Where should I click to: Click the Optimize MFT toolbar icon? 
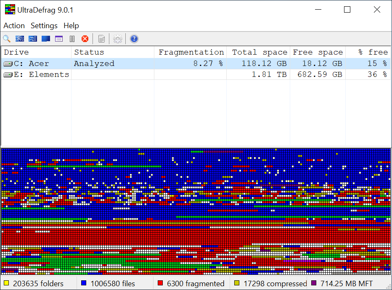tap(59, 39)
